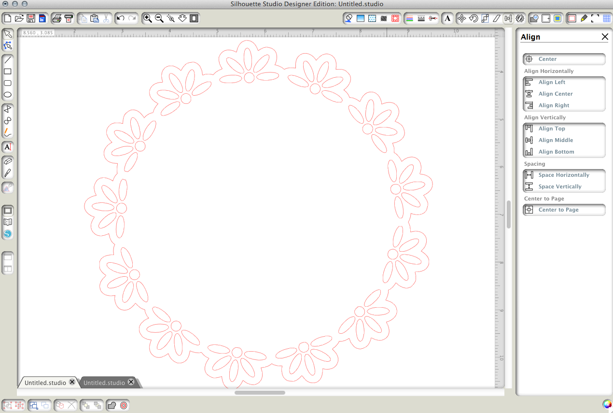Zoom in with the plus magnifier
The width and height of the screenshot is (613, 413).
(x=147, y=18)
